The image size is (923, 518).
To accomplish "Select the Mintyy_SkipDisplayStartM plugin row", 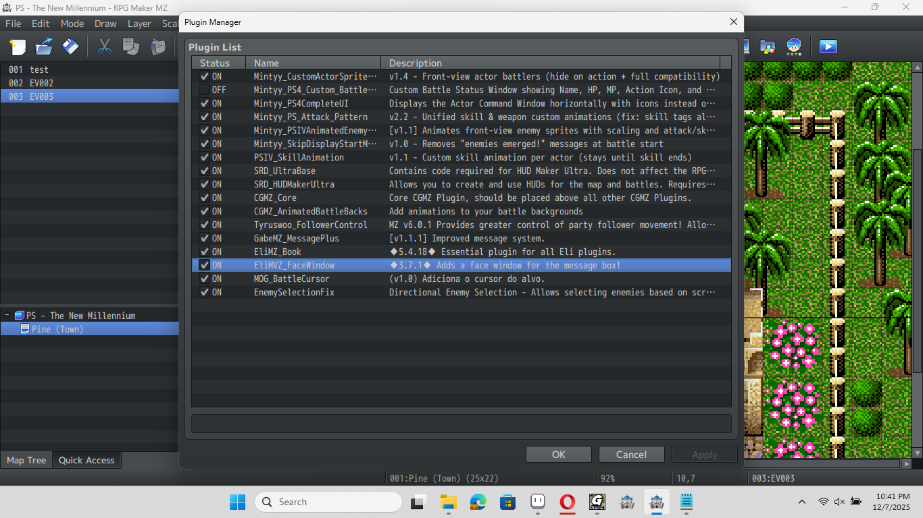I will tap(461, 144).
